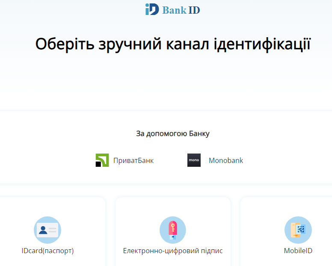
Task: Select the PrivatBank green logo icon
Action: (x=102, y=160)
